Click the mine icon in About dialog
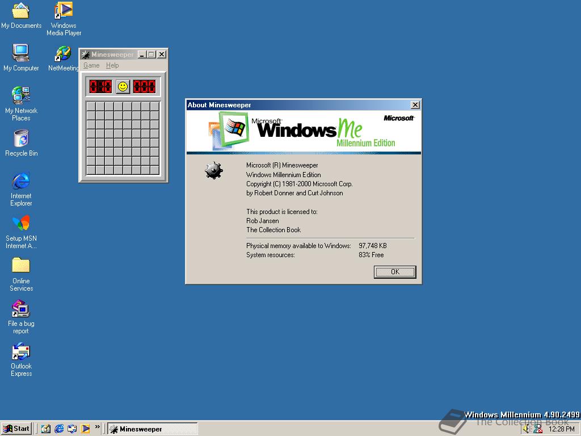This screenshot has width=581, height=436. point(214,170)
